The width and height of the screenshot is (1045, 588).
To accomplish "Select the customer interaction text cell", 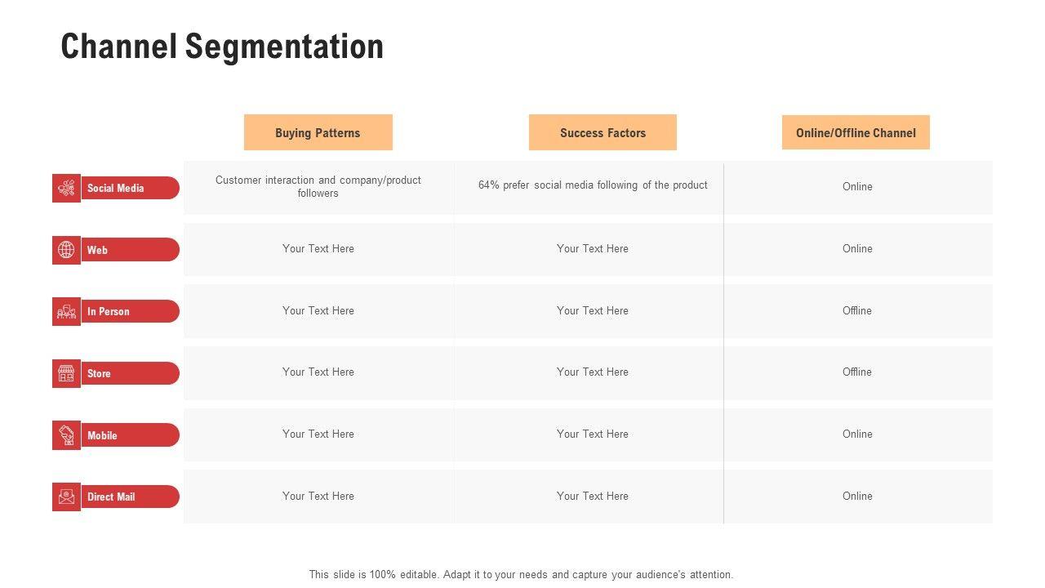I will pyautogui.click(x=318, y=186).
